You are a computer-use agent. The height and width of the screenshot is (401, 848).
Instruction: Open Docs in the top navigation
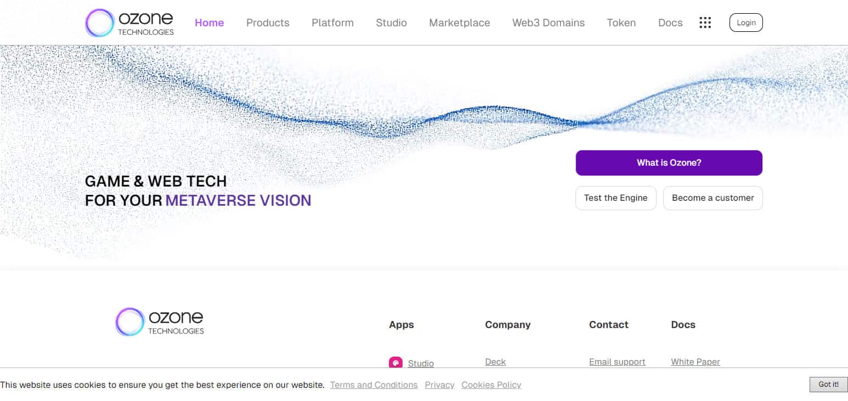670,22
